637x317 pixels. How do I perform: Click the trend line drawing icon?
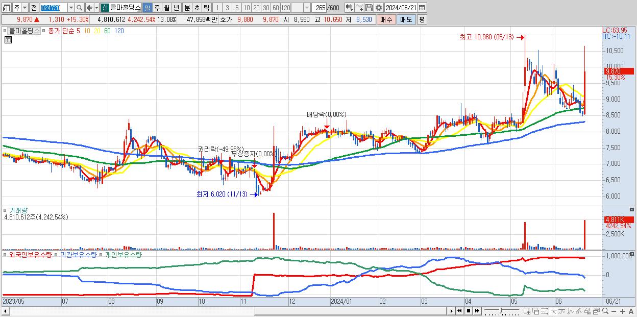click(562, 311)
